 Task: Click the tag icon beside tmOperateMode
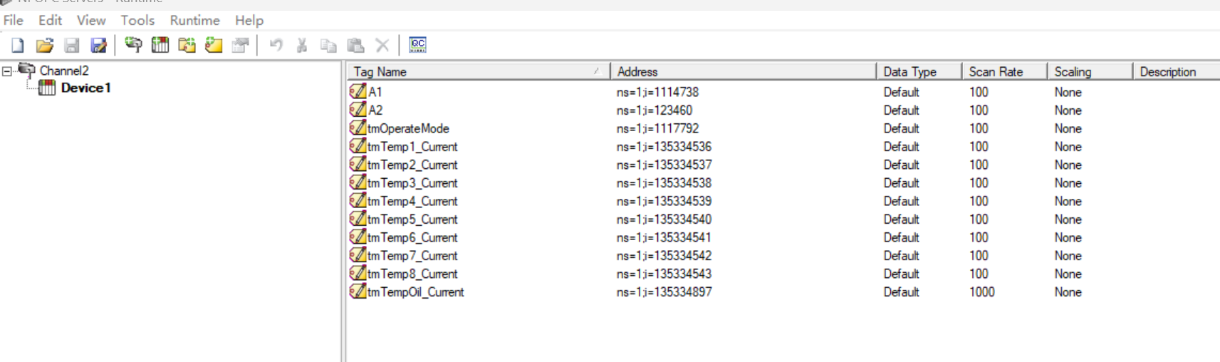click(358, 128)
